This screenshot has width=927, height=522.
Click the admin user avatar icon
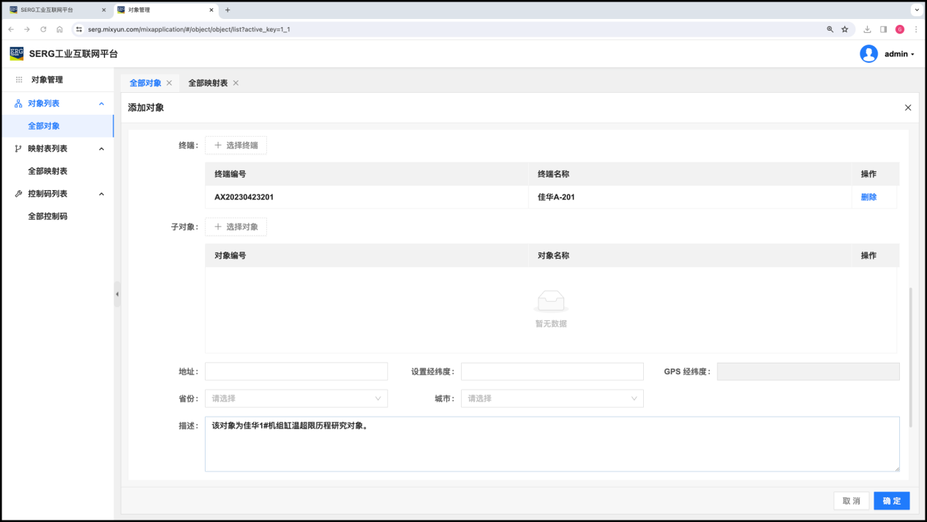[x=868, y=54]
